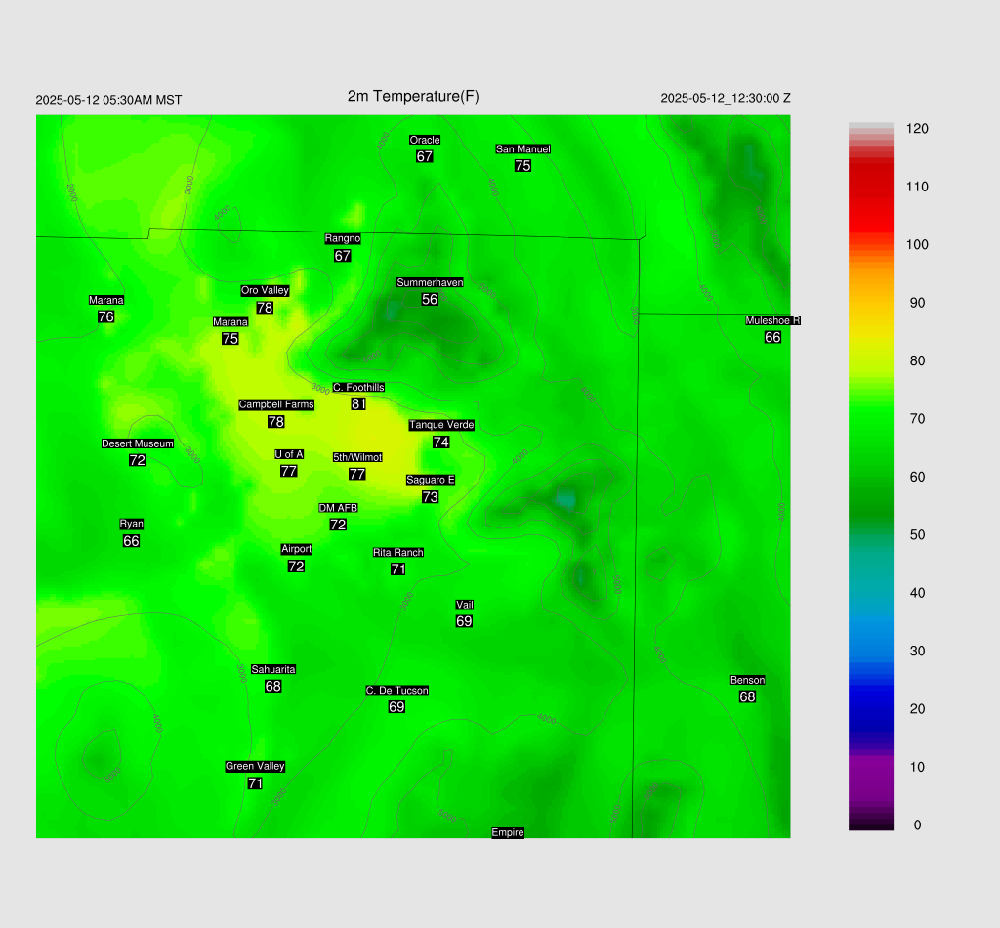Select the Marana label above the 76 reading
1000x928 pixels.
coord(105,300)
